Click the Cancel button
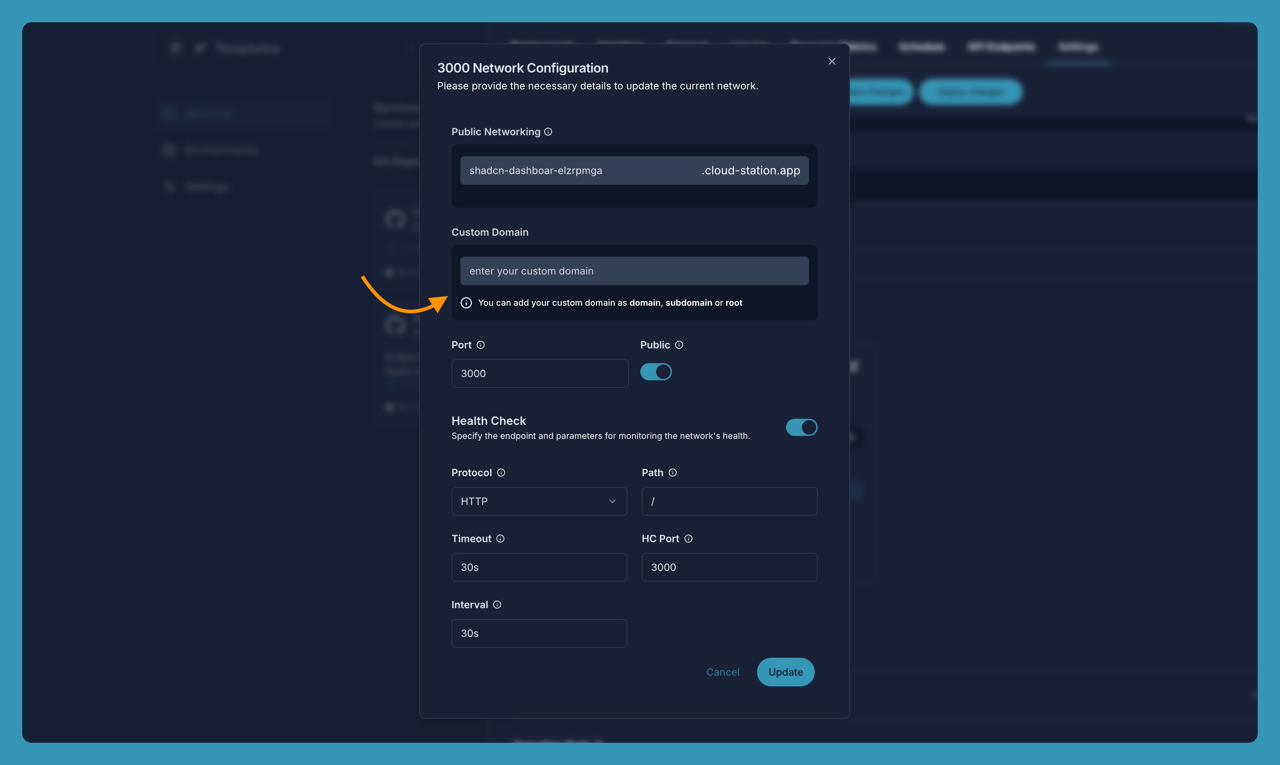This screenshot has height=765, width=1280. click(723, 672)
